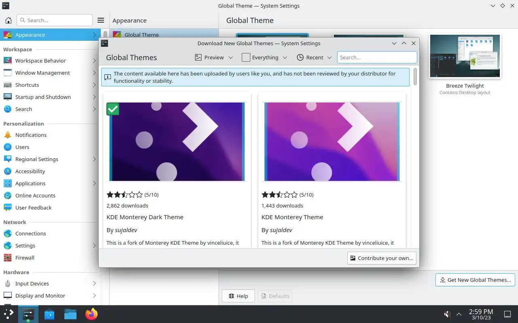Open Online Accounts icon
This screenshot has height=323, width=518.
(8, 195)
